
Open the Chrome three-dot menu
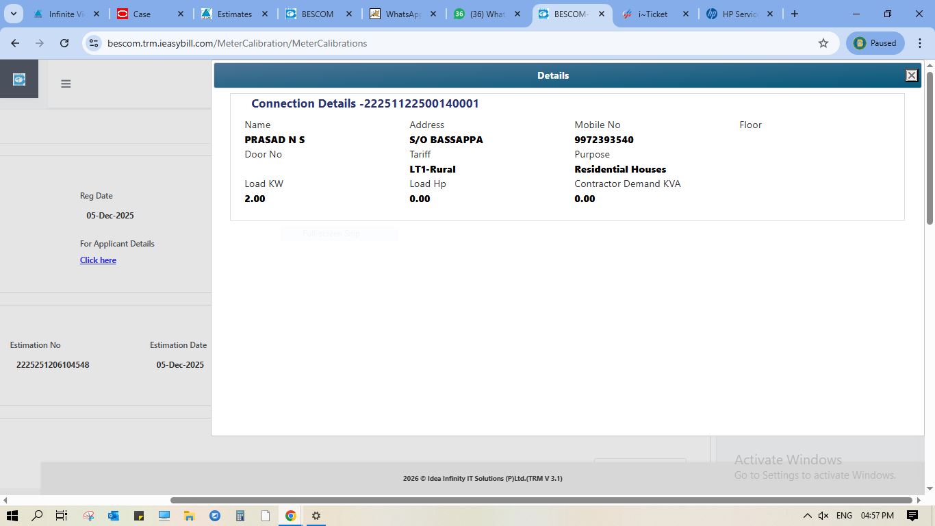coord(920,43)
